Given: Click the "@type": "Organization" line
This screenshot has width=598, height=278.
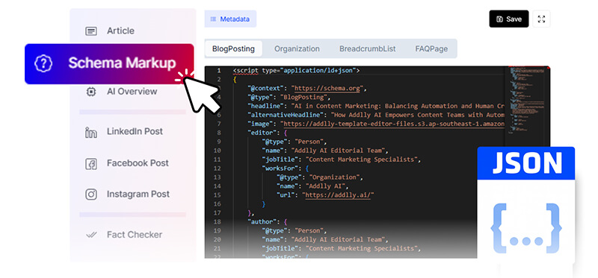Looking at the screenshot, I should point(320,177).
